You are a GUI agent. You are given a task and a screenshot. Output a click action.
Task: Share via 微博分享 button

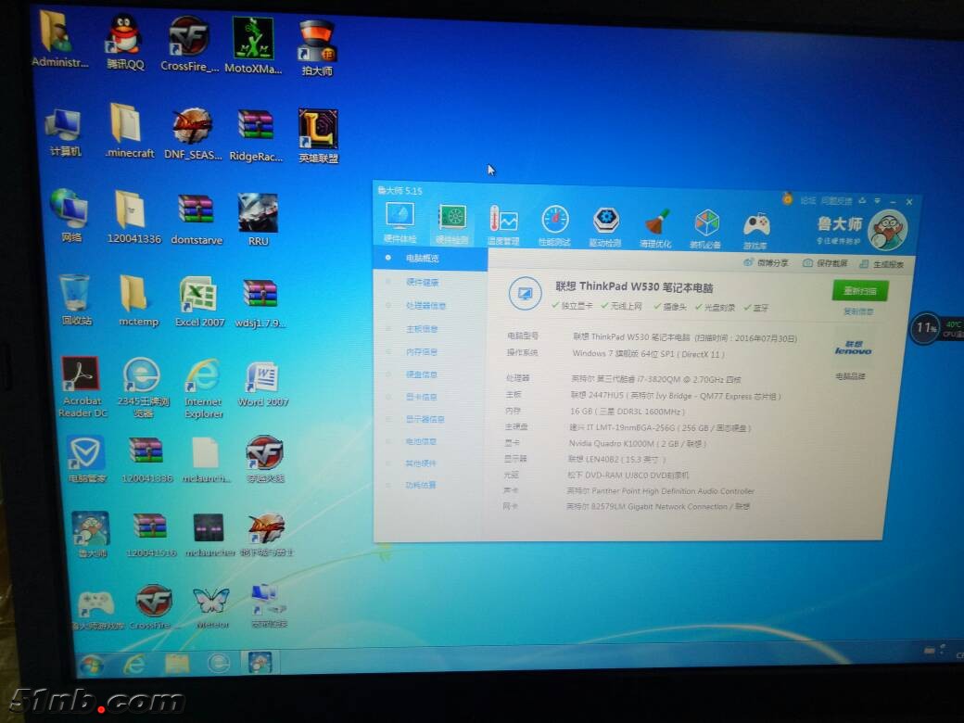click(765, 262)
